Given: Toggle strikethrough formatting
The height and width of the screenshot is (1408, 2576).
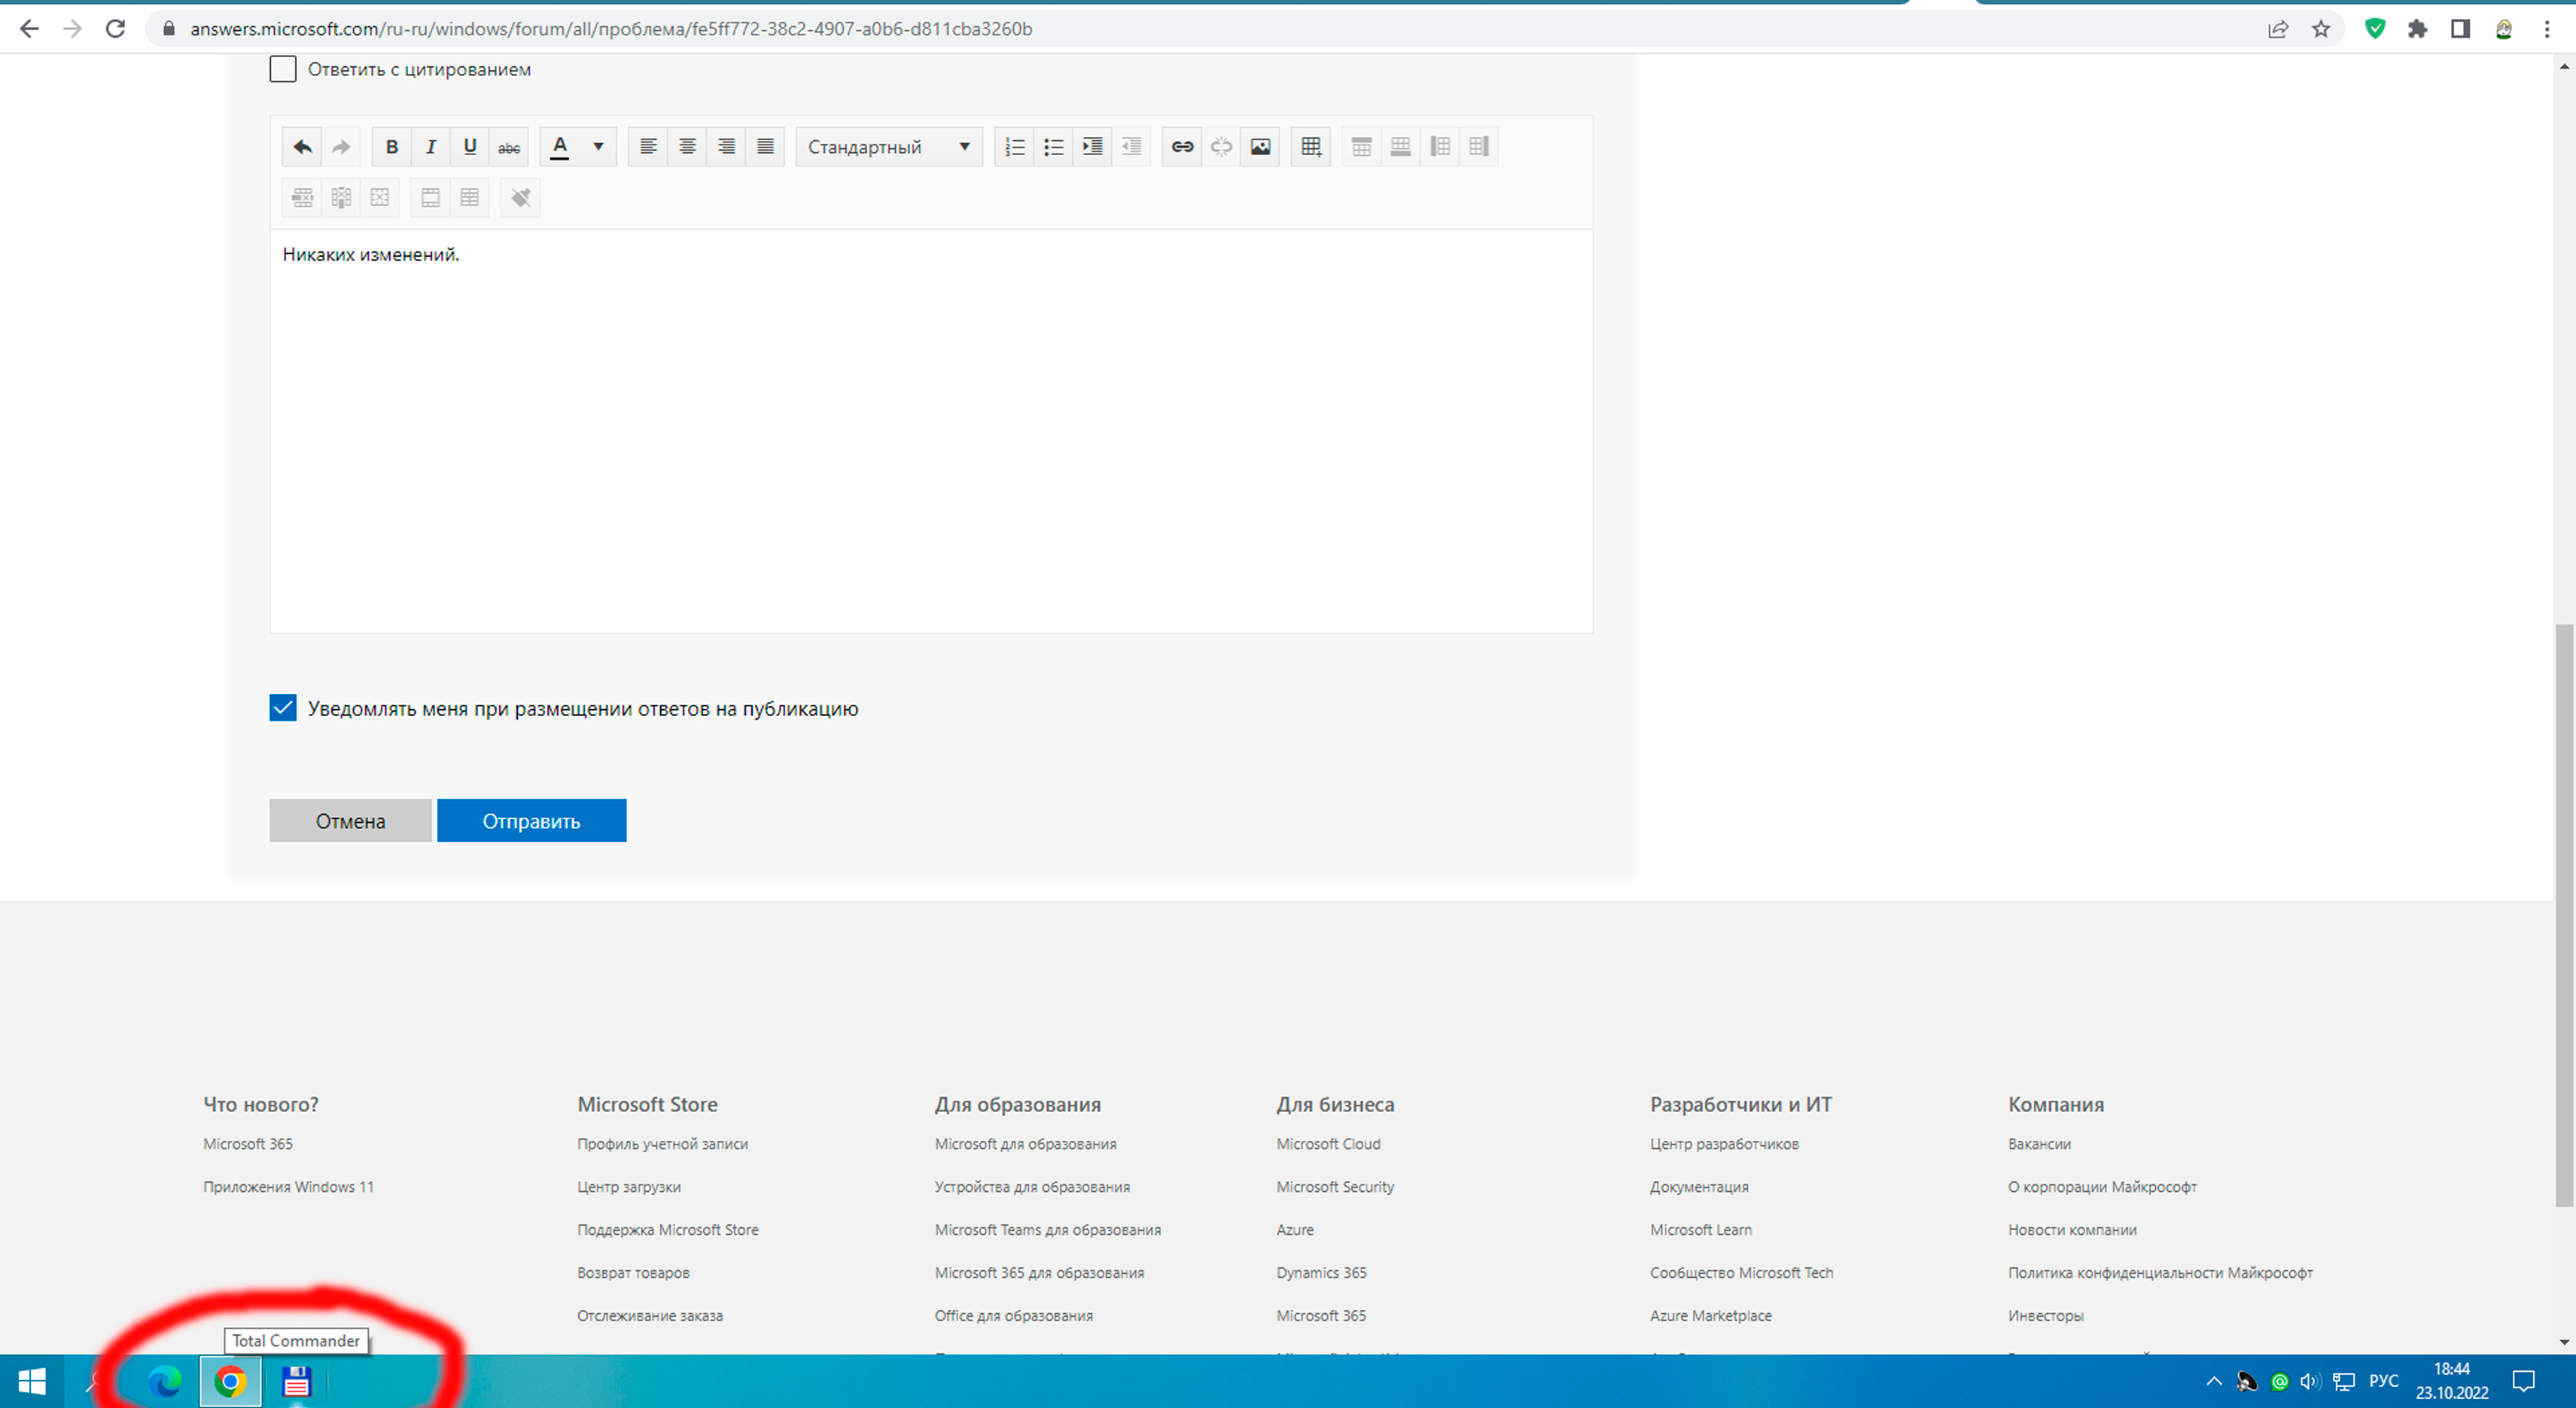Looking at the screenshot, I should tap(509, 147).
